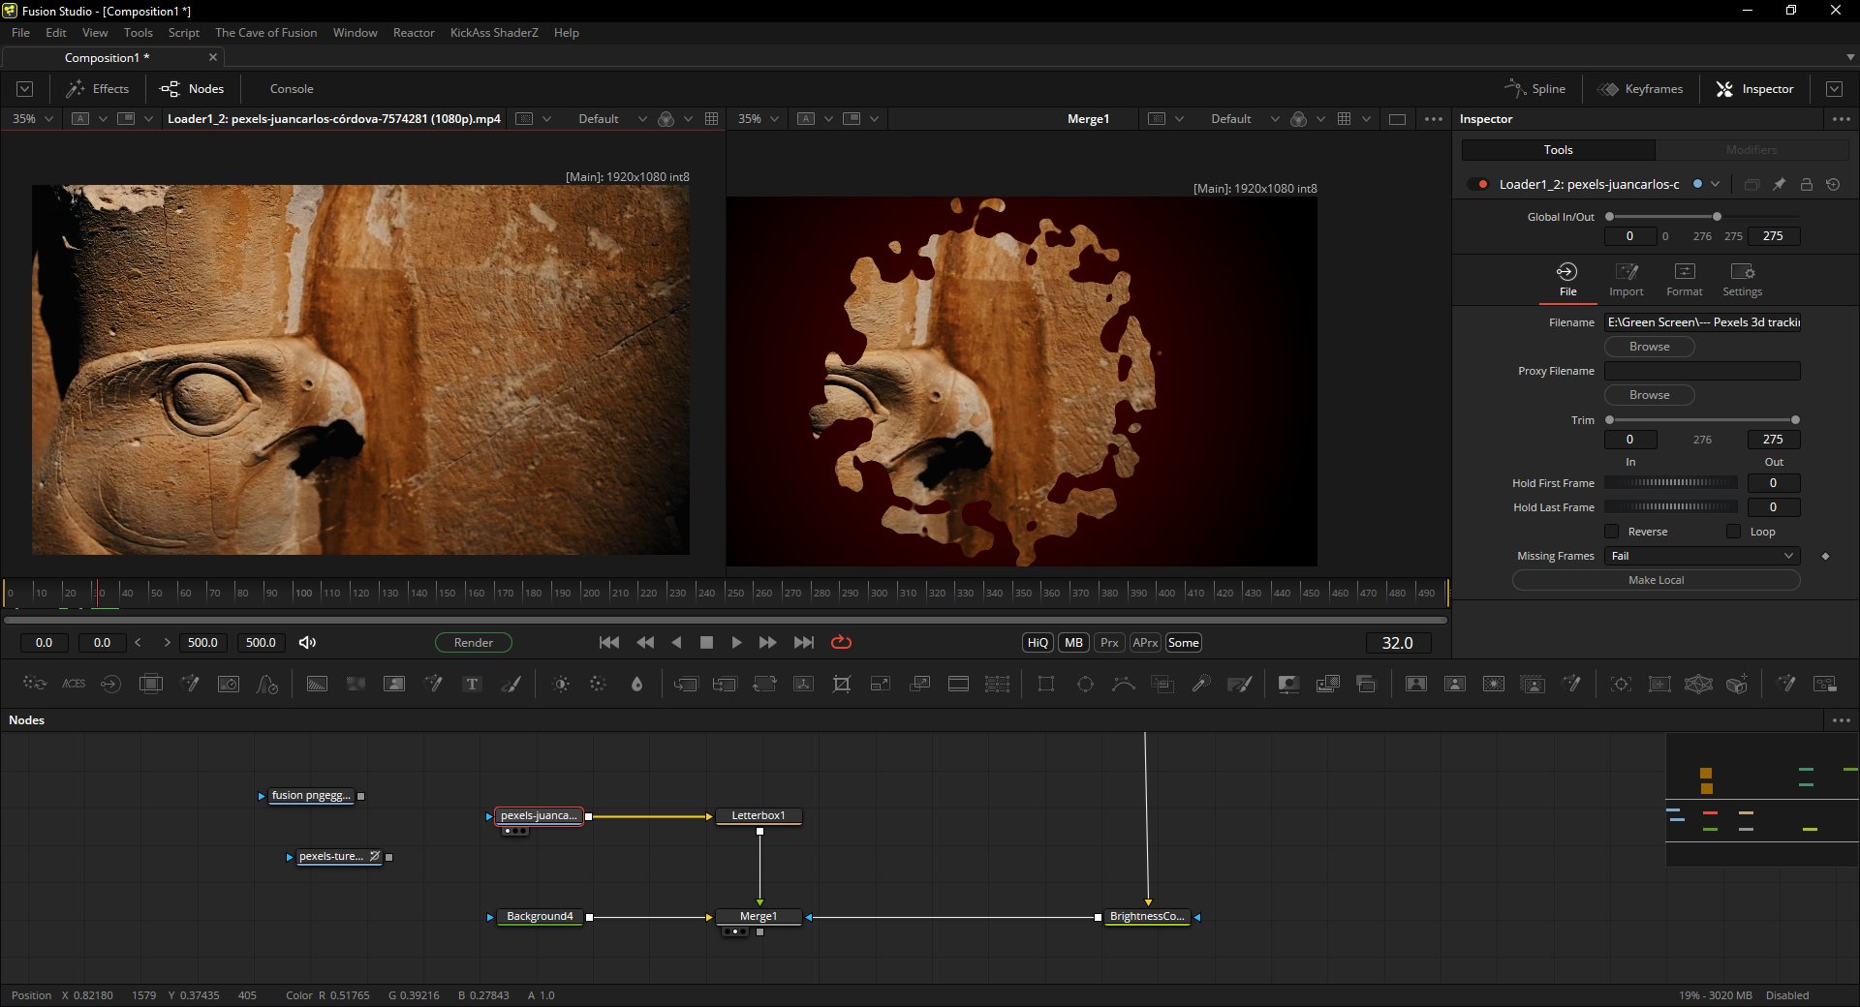Click Browse next to Filename

(1649, 347)
